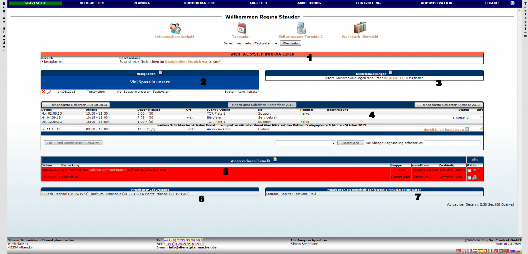
Task: Delete the Bier holen Wiedervorlage with red X
Action: pos(480,177)
